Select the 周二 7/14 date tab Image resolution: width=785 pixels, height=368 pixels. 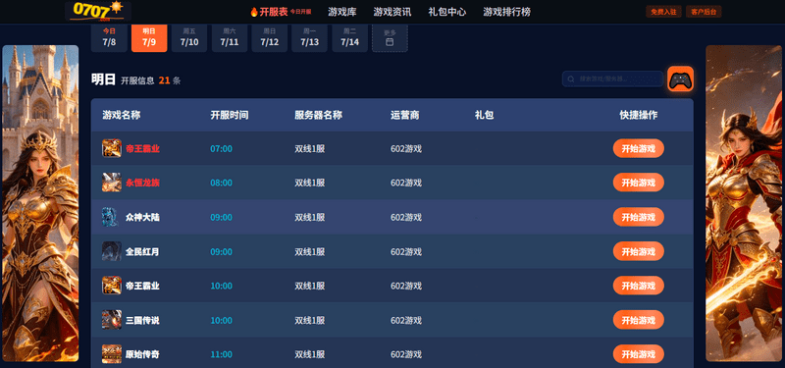tap(349, 37)
